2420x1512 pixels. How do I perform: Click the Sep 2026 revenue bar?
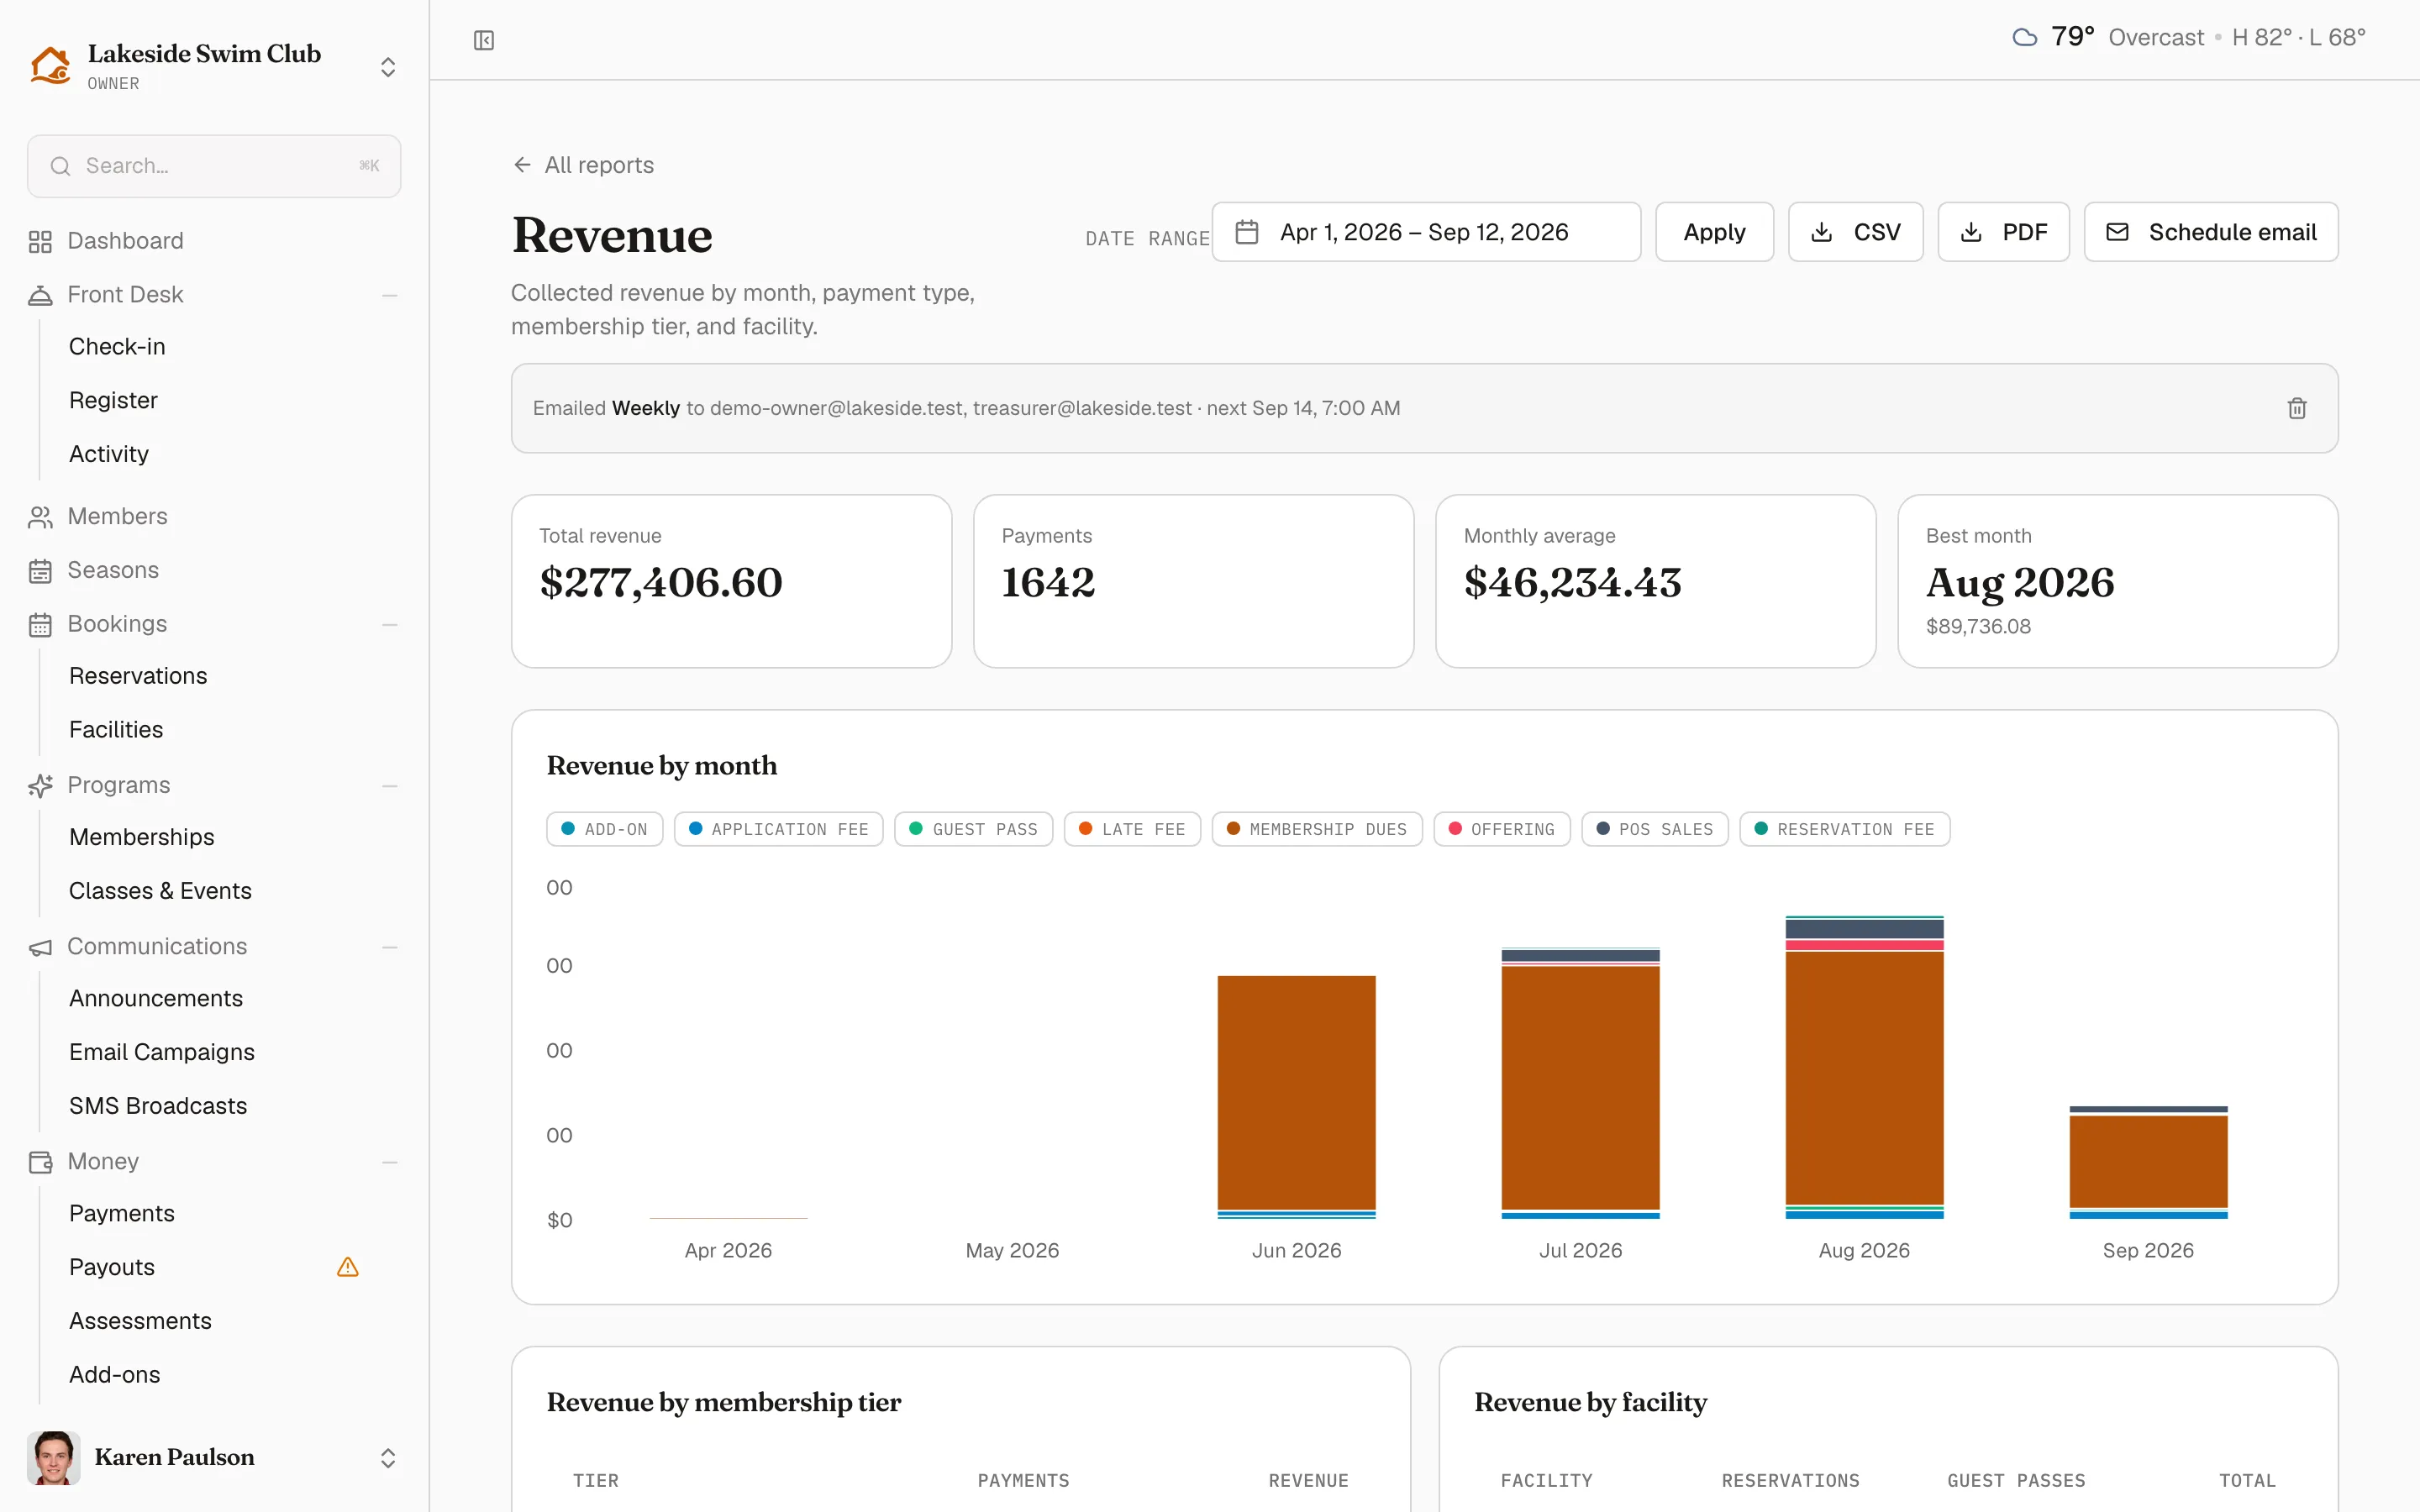click(2149, 1163)
